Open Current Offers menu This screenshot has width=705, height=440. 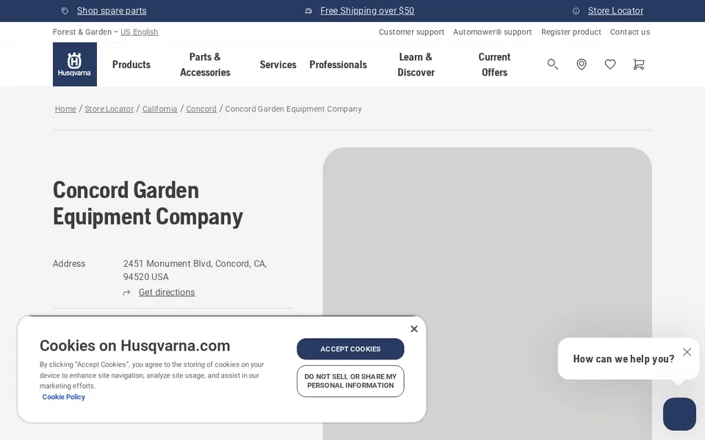494,65
